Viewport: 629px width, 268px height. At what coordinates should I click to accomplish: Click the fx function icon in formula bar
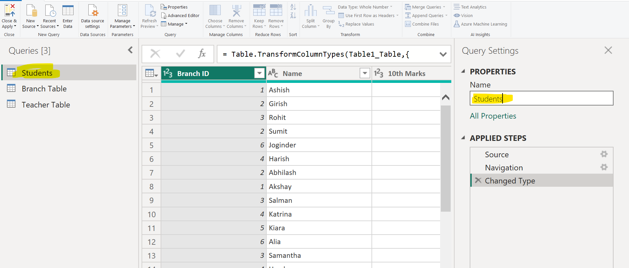[202, 54]
